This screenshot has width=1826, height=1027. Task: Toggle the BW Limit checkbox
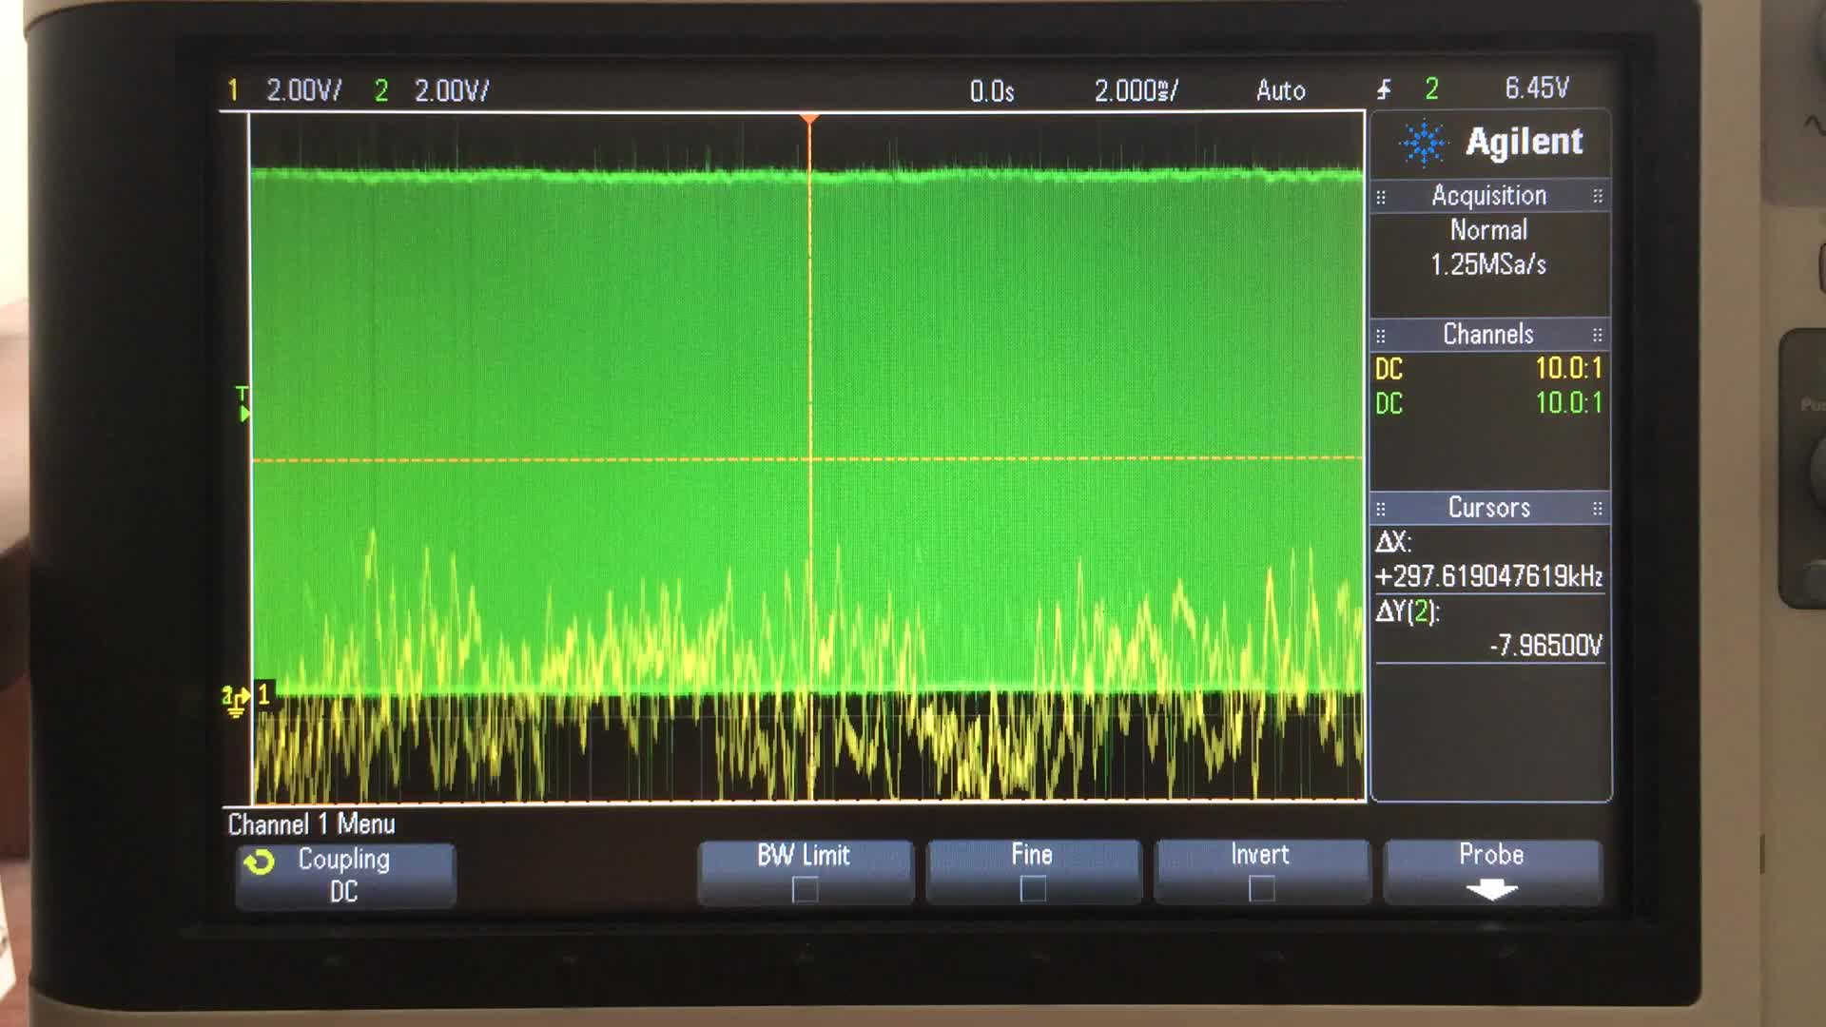tap(805, 890)
